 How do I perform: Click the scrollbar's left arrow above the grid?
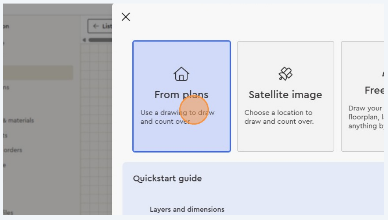pyautogui.click(x=84, y=40)
